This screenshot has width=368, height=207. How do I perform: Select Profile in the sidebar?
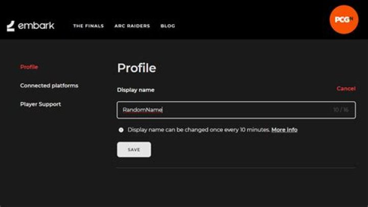(29, 67)
